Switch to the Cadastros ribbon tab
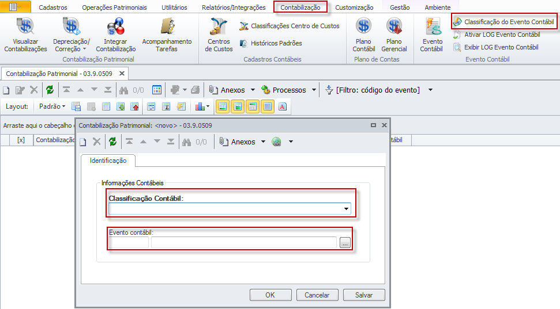 53,7
